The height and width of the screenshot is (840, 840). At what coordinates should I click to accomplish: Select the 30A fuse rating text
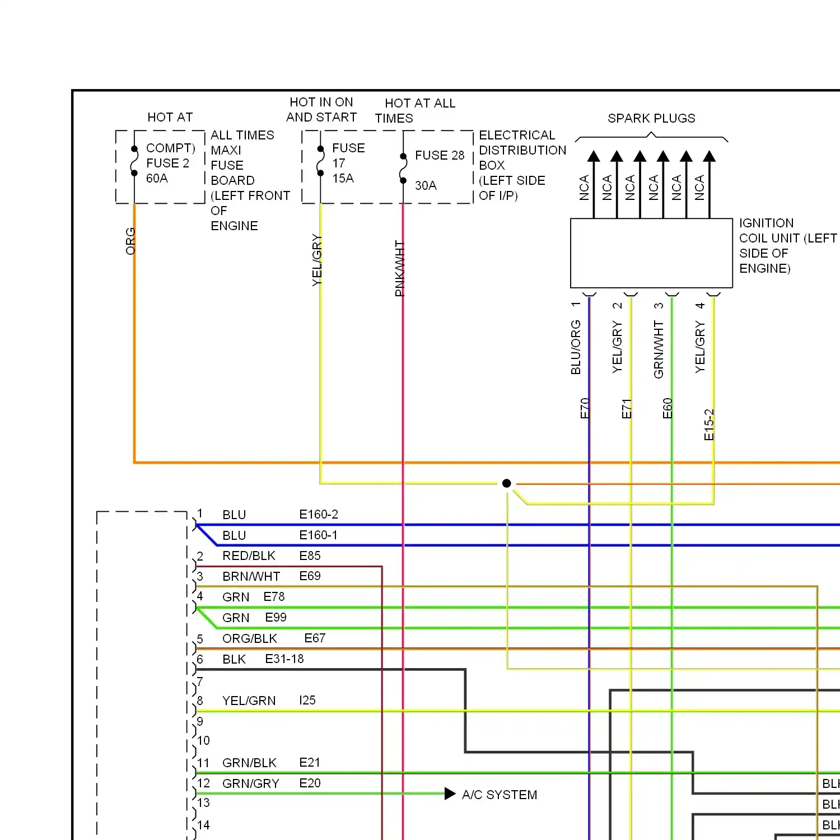click(426, 185)
